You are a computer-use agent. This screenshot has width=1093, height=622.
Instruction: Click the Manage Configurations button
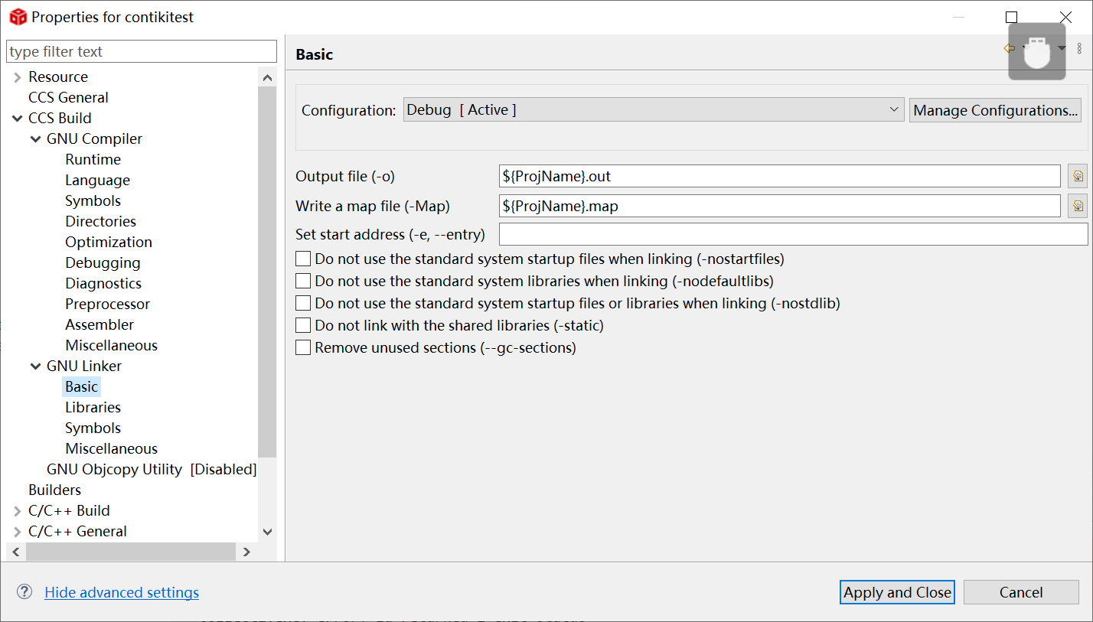pos(995,110)
